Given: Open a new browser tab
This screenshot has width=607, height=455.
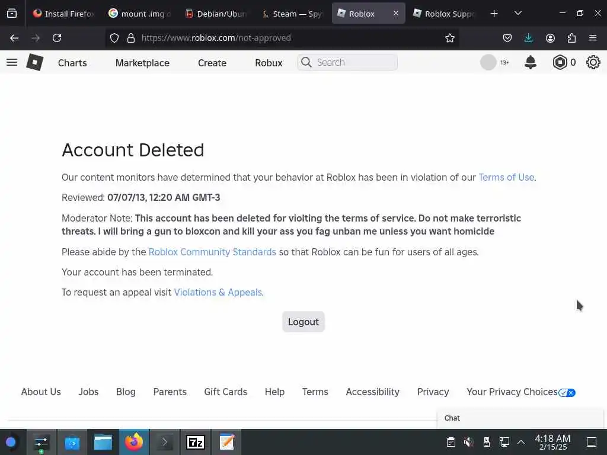Looking at the screenshot, I should (x=494, y=14).
